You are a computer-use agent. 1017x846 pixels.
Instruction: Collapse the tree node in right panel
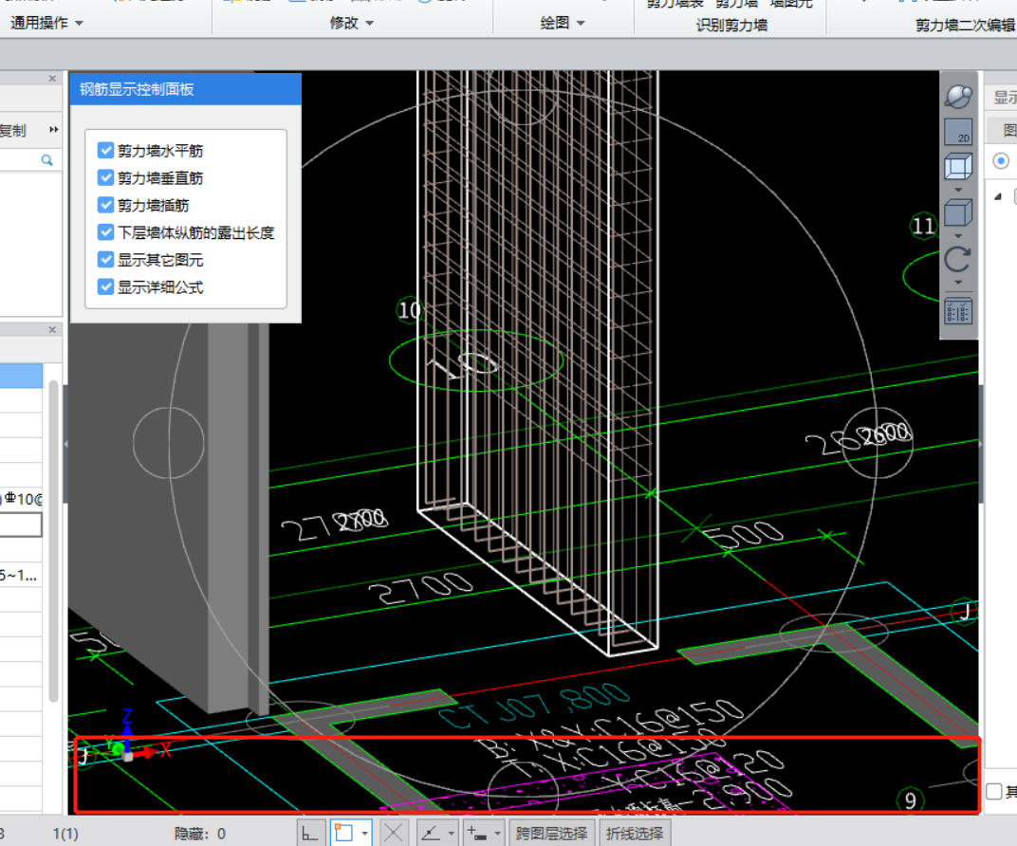pos(998,195)
